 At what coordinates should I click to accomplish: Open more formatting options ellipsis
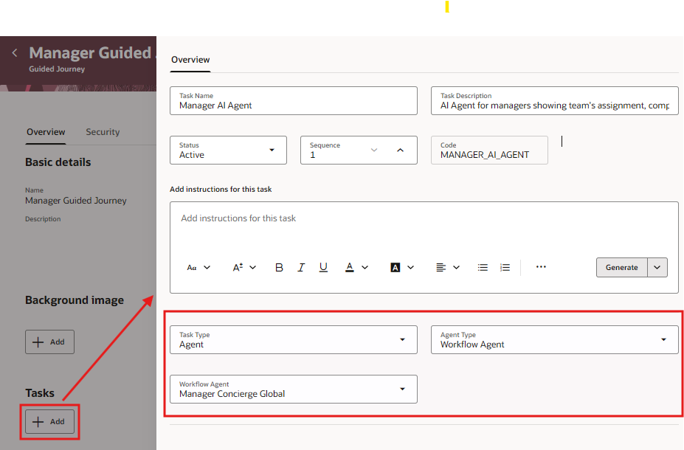[x=541, y=267]
